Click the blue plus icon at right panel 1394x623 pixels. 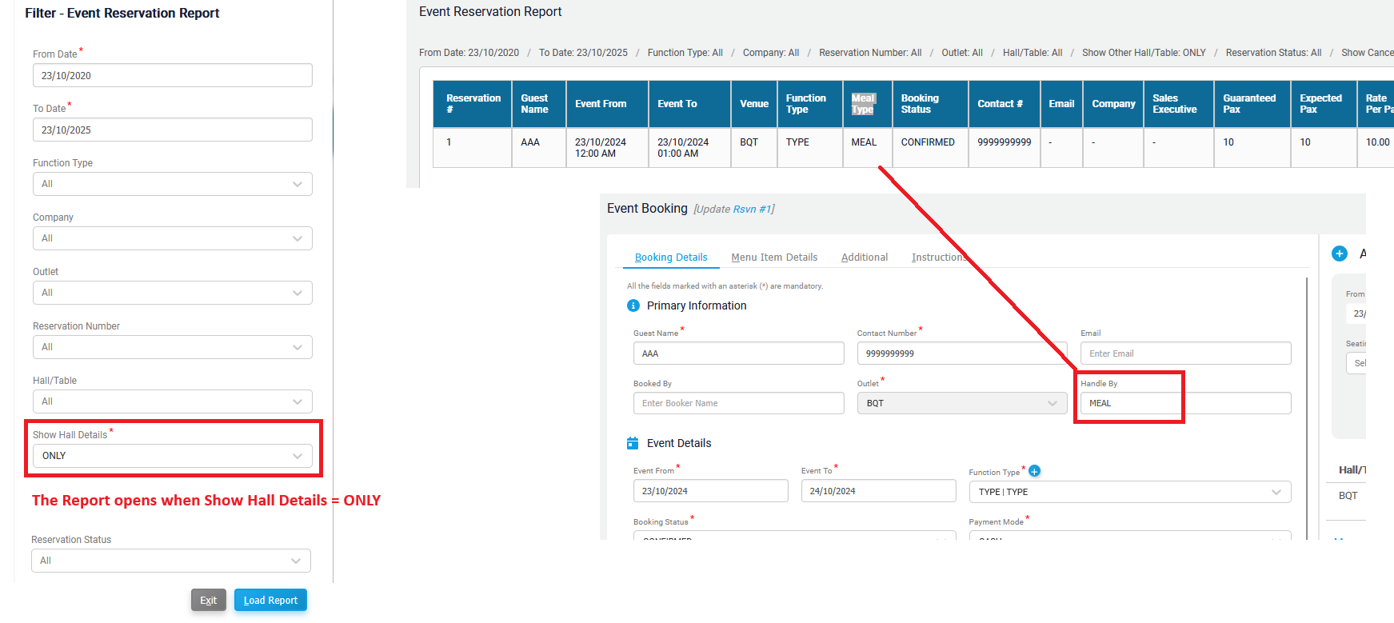1340,254
